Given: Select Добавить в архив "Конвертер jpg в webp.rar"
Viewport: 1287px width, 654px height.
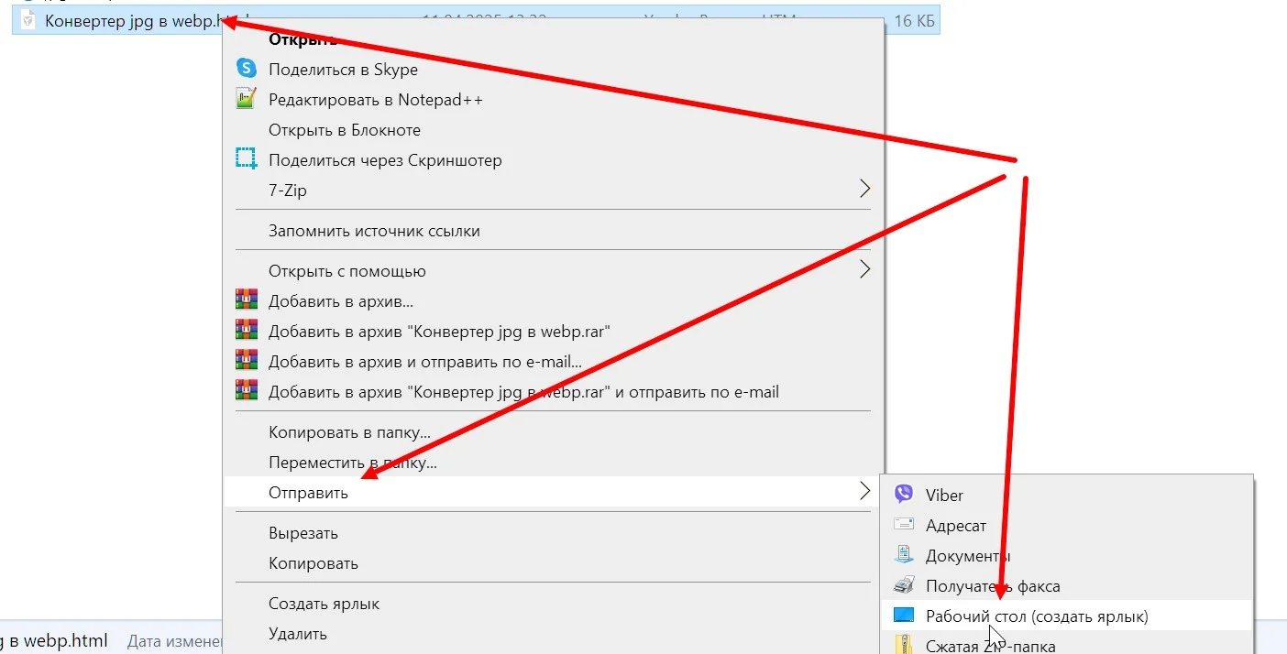Looking at the screenshot, I should (x=440, y=332).
